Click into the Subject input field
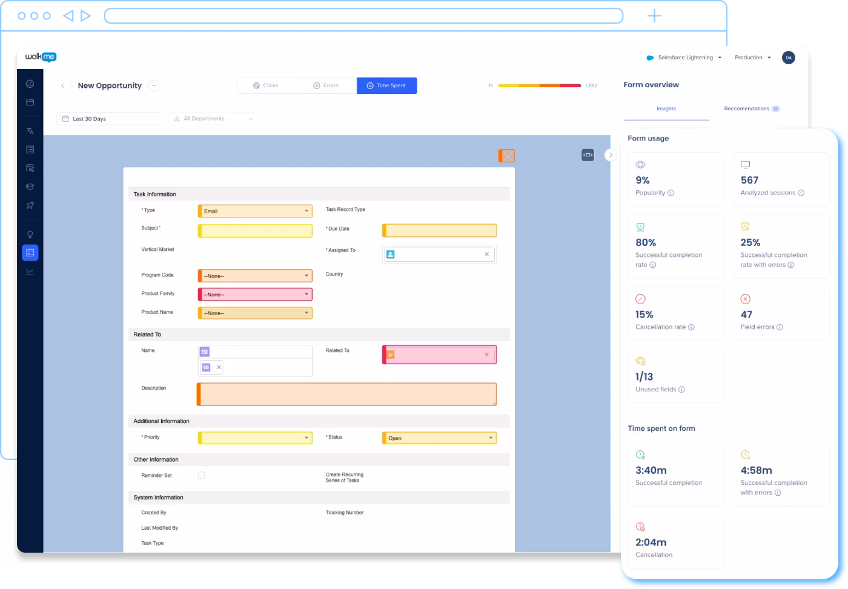Screen dimensions: 848x589 point(255,231)
